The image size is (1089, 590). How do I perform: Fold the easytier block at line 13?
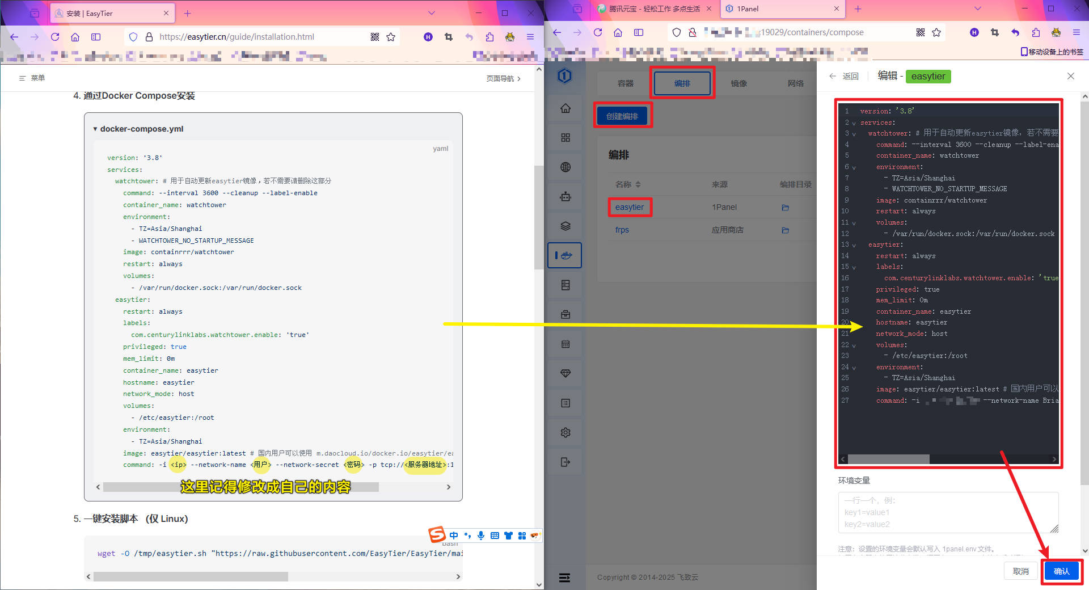[x=854, y=245]
